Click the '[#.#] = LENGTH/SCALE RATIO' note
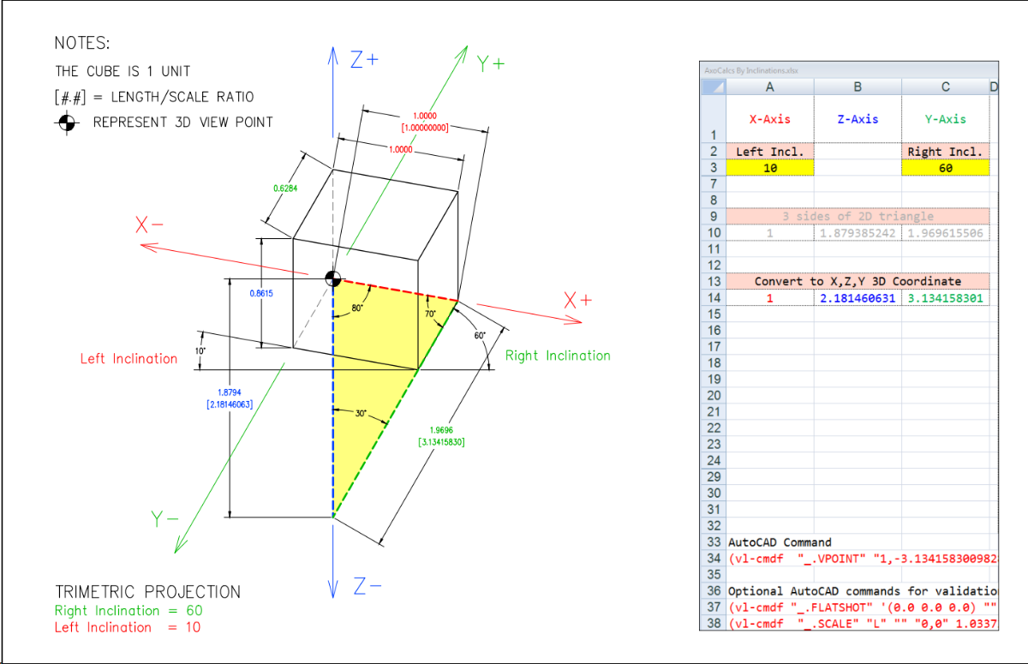 coord(154,97)
